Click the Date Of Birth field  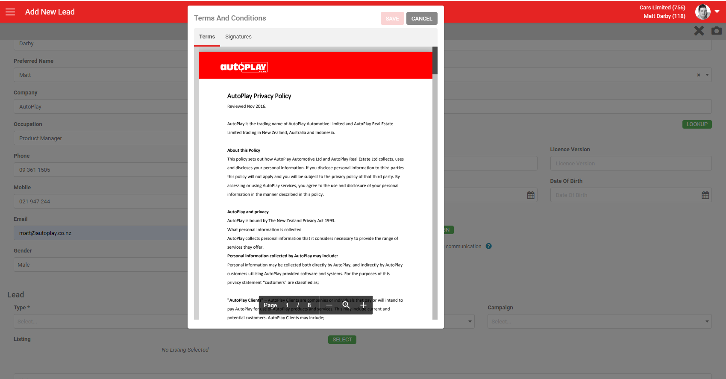tap(631, 195)
